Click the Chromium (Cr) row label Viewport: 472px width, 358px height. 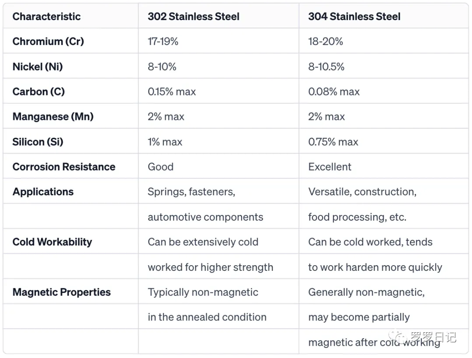tap(48, 41)
